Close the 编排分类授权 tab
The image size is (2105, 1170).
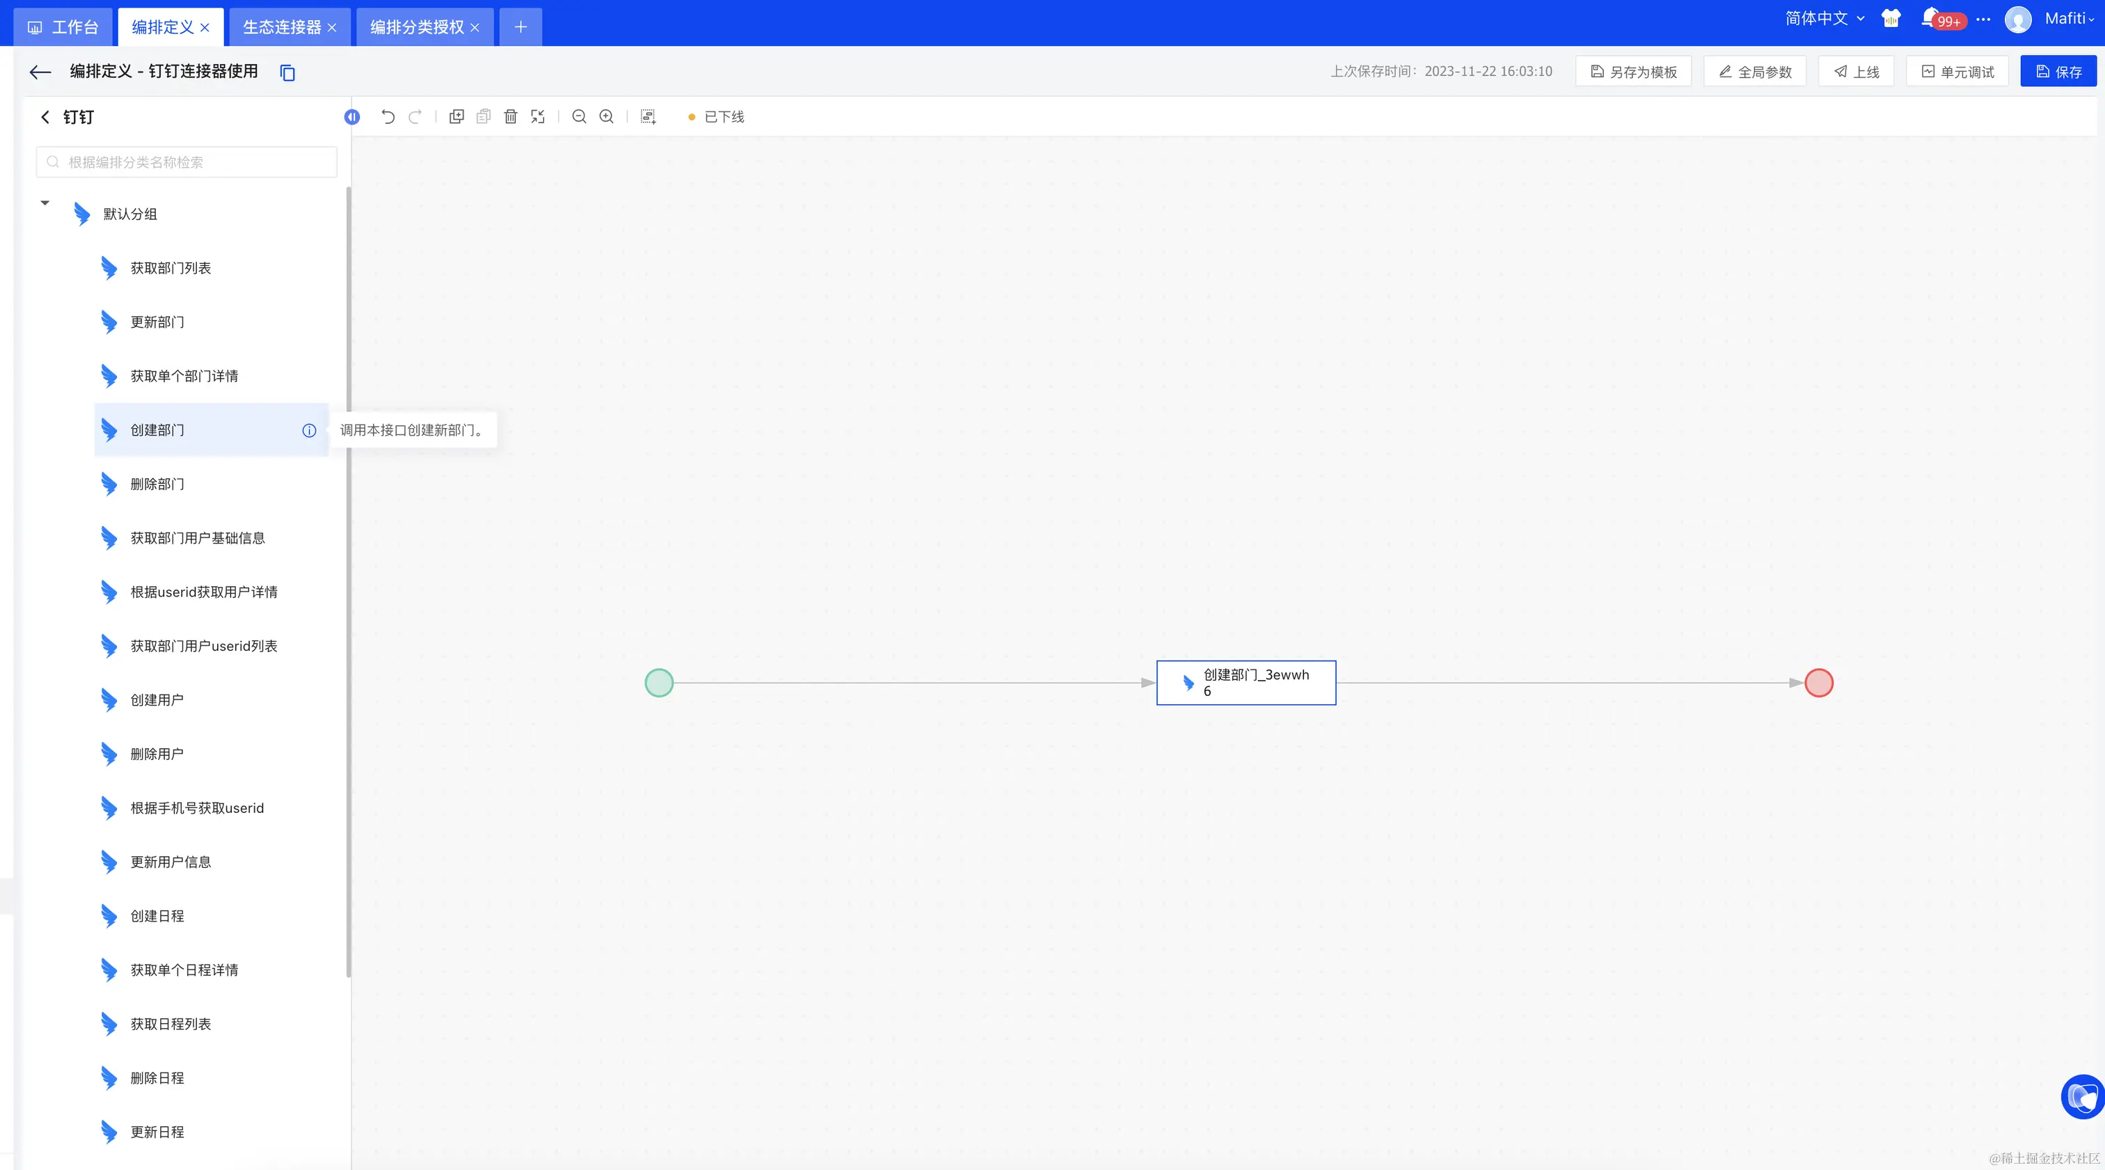[475, 28]
